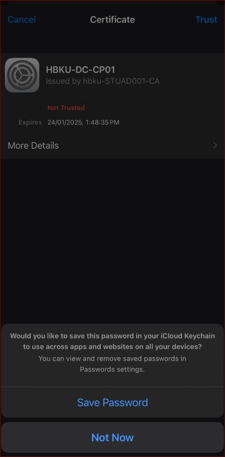
Task: Click the Passwords settings hint text
Action: coord(112,370)
